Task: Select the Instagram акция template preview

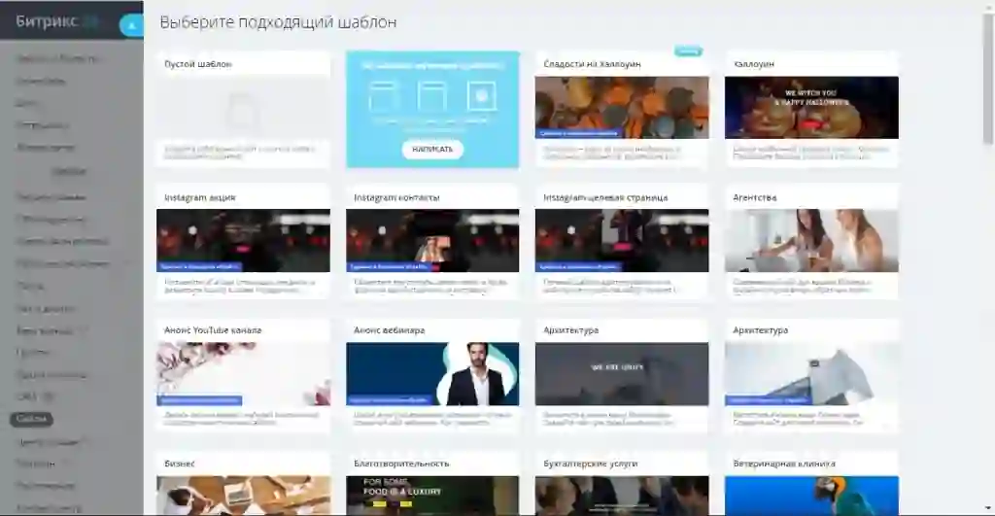Action: click(243, 241)
